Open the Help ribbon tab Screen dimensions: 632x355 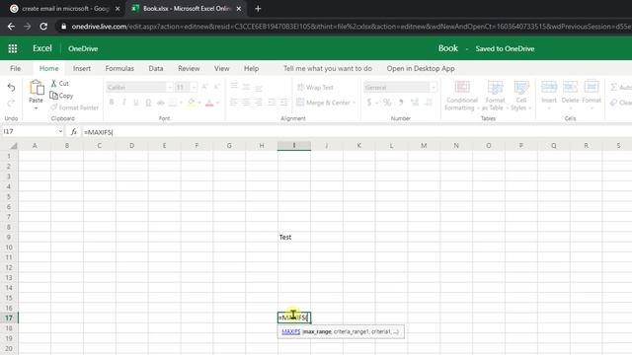pyautogui.click(x=251, y=68)
